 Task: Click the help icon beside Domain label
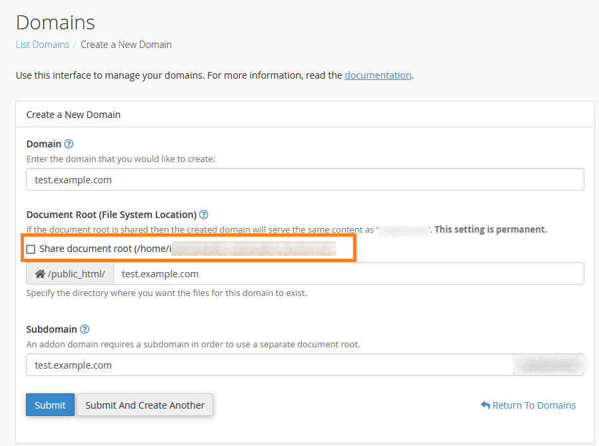pos(69,144)
